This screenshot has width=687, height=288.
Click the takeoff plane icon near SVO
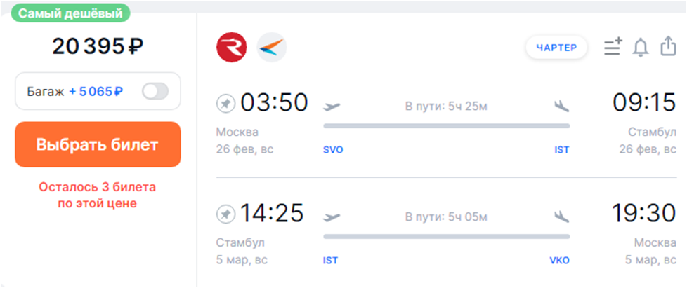(x=332, y=107)
